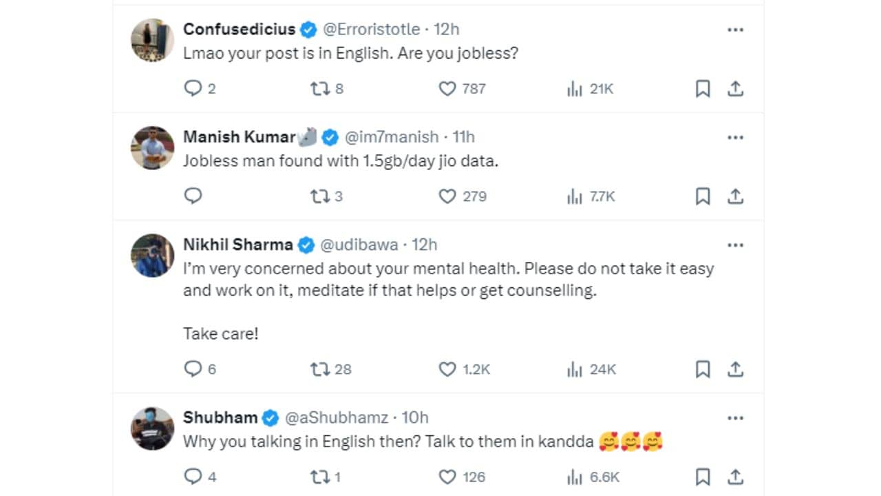Expand more options on Shubham's tweet
The height and width of the screenshot is (496, 881).
point(735,417)
